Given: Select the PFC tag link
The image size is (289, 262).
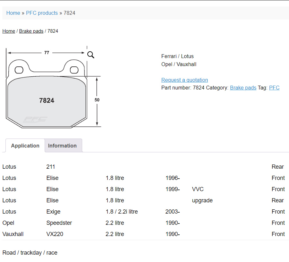Looking at the screenshot, I should pyautogui.click(x=274, y=88).
